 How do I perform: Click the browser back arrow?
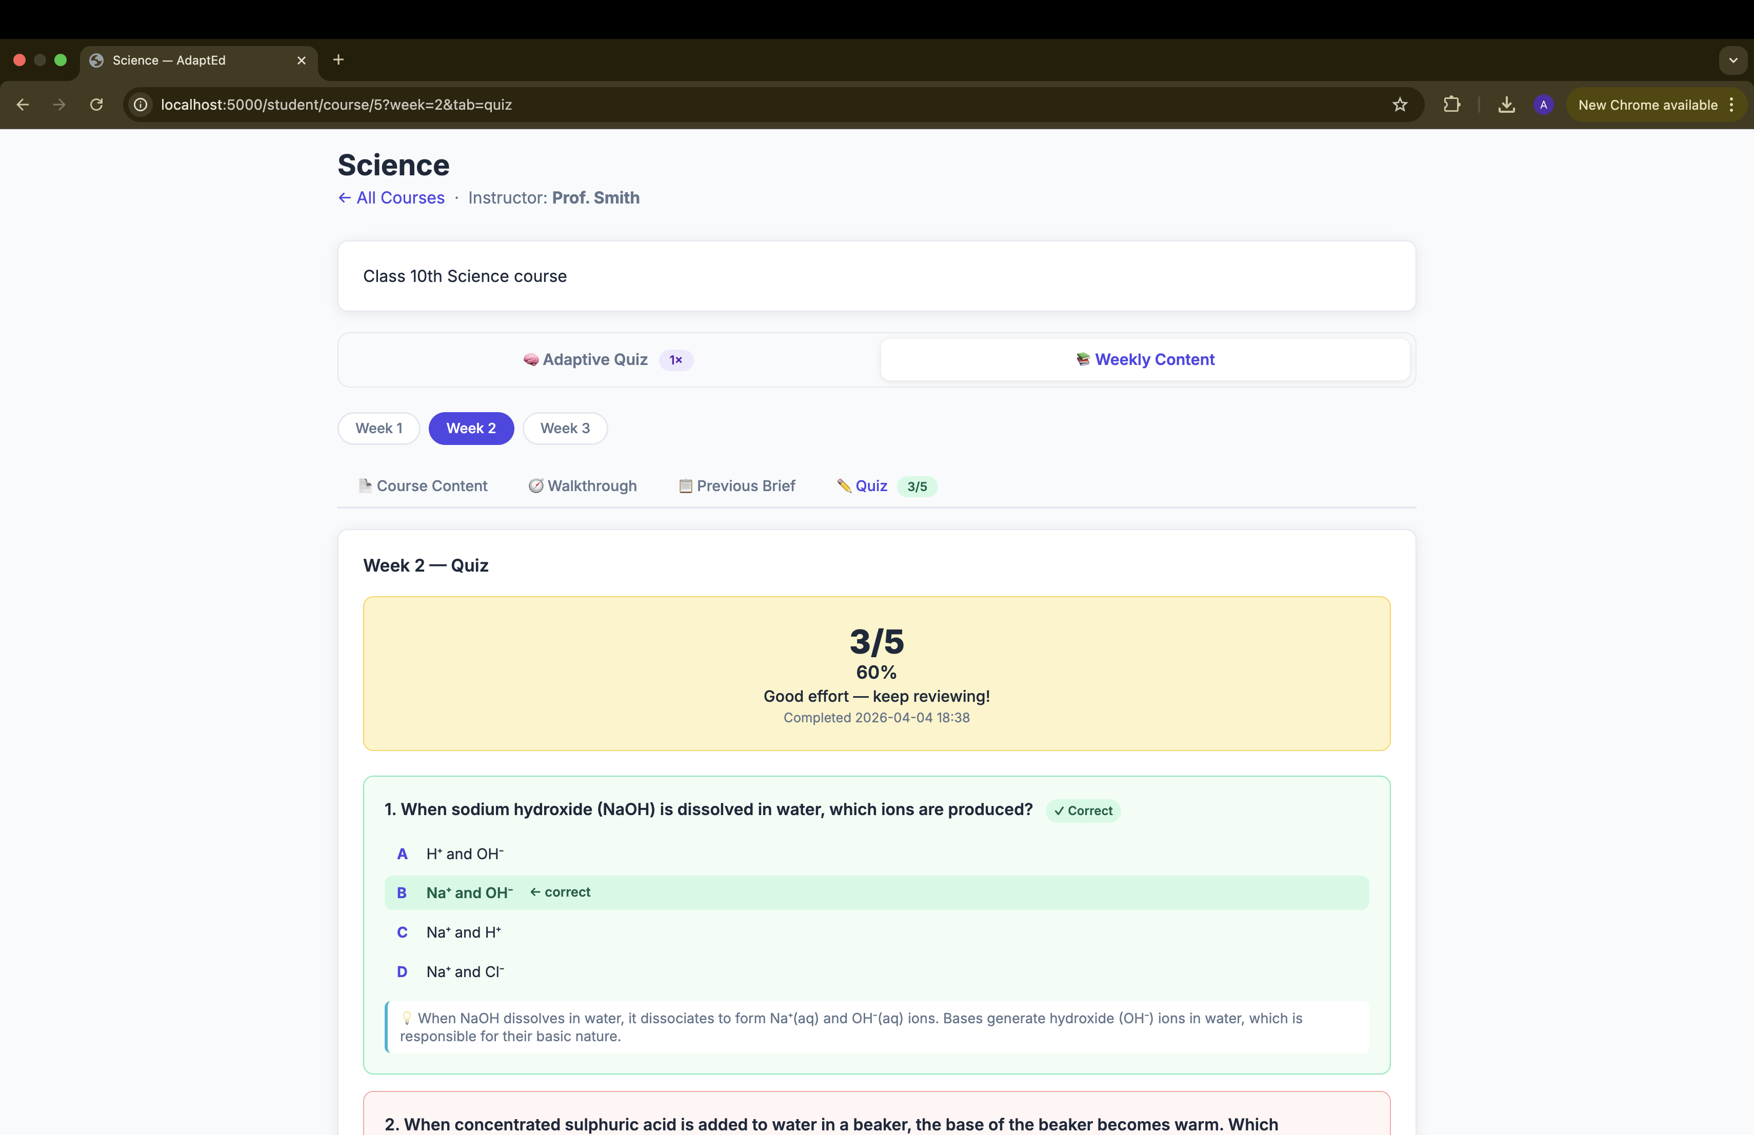click(23, 105)
